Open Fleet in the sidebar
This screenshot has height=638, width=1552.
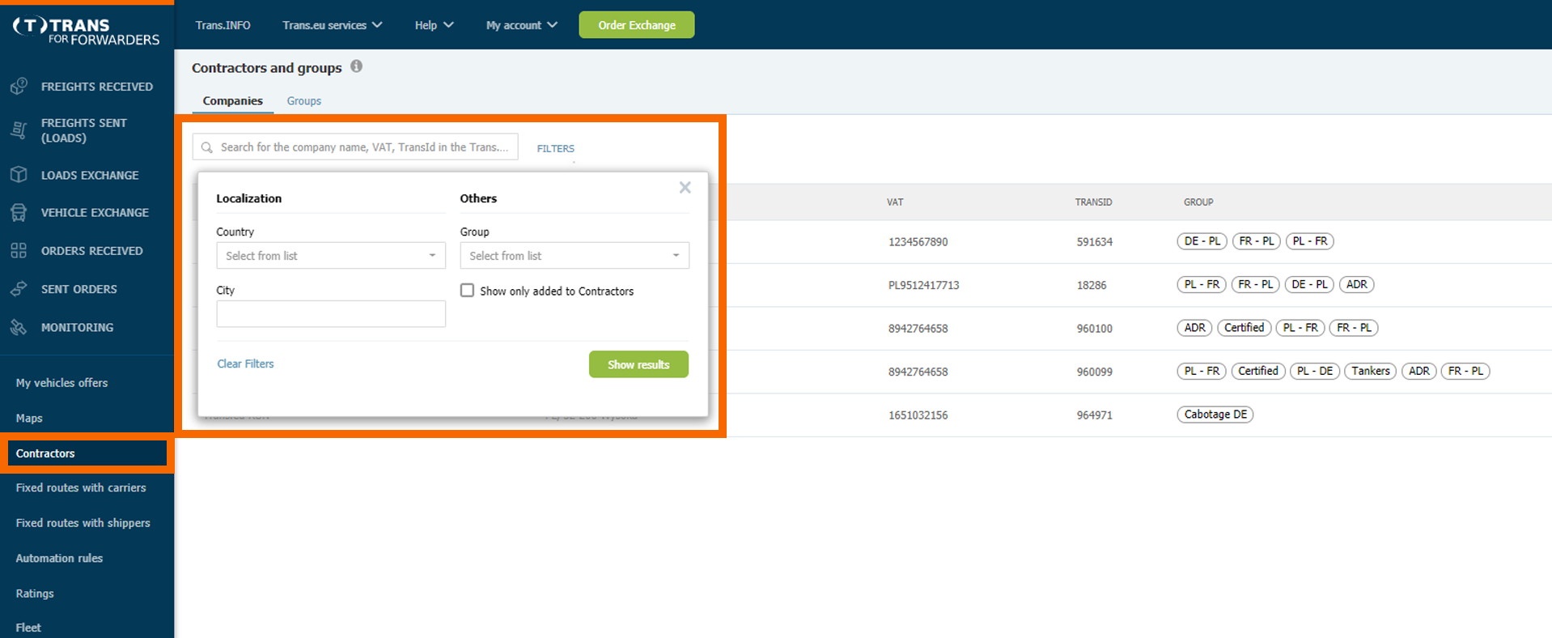[x=28, y=627]
